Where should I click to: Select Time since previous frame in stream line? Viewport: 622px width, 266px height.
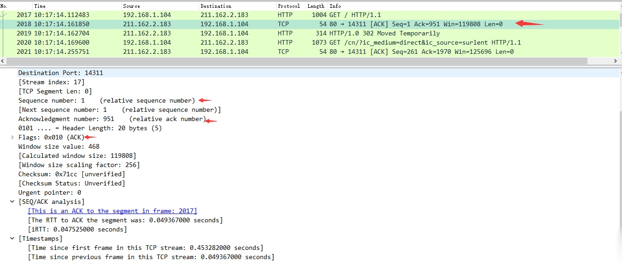coord(151,257)
